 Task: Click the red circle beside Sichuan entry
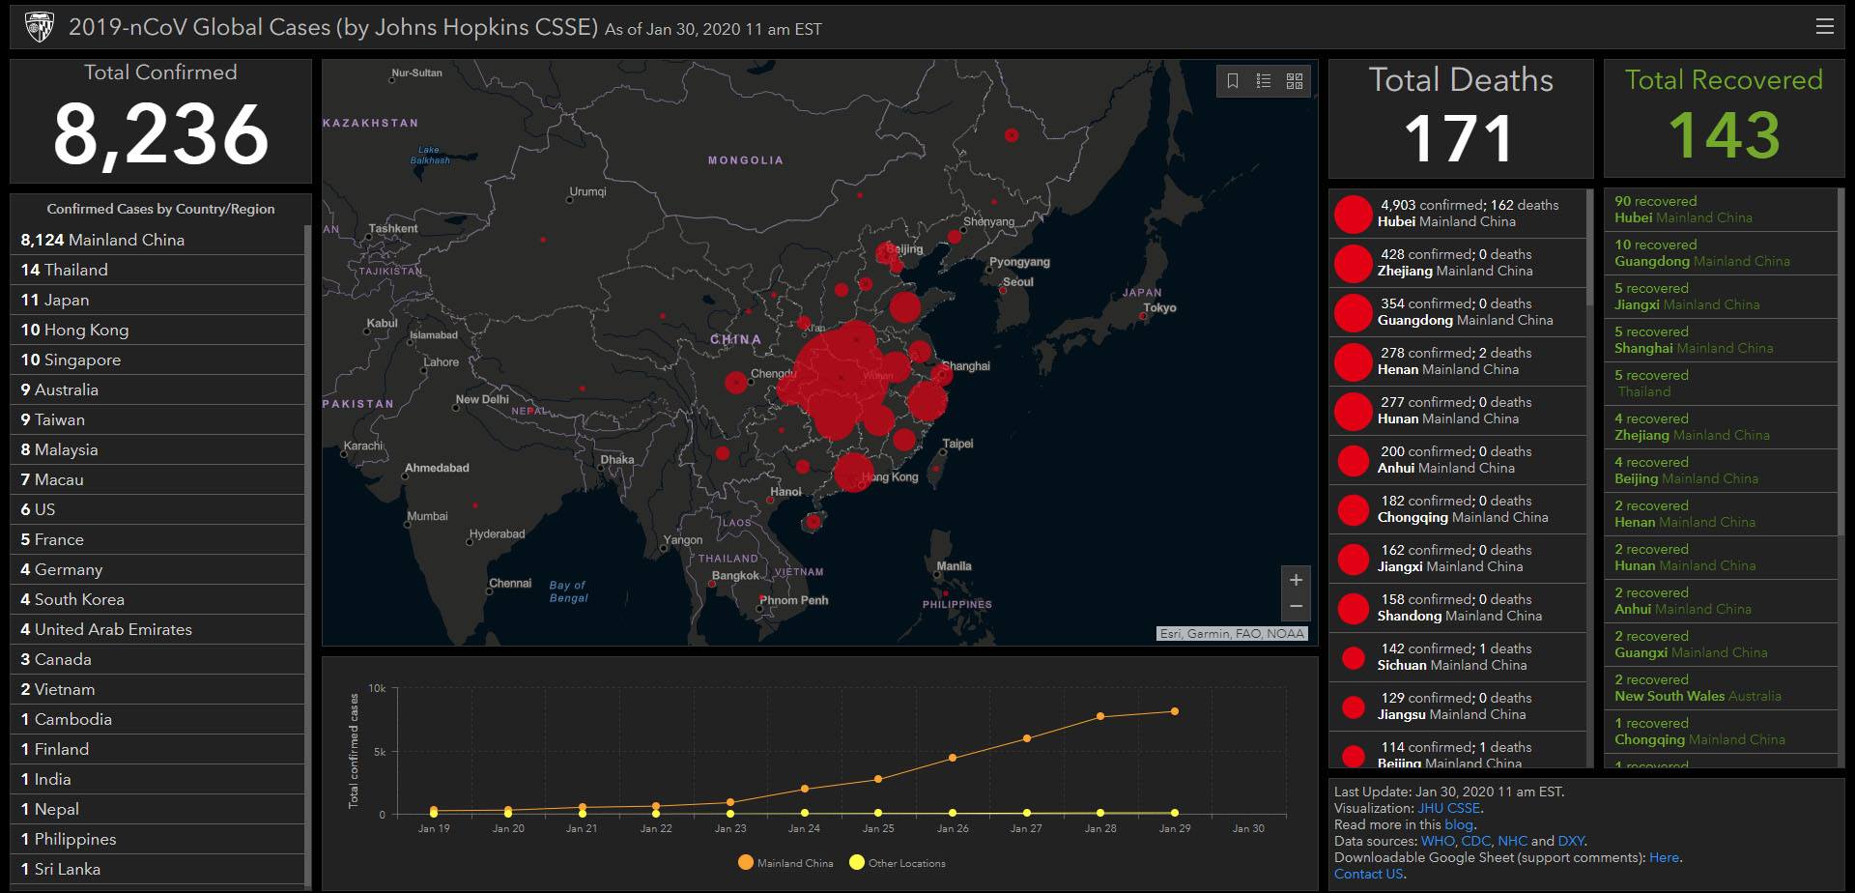[x=1353, y=657]
